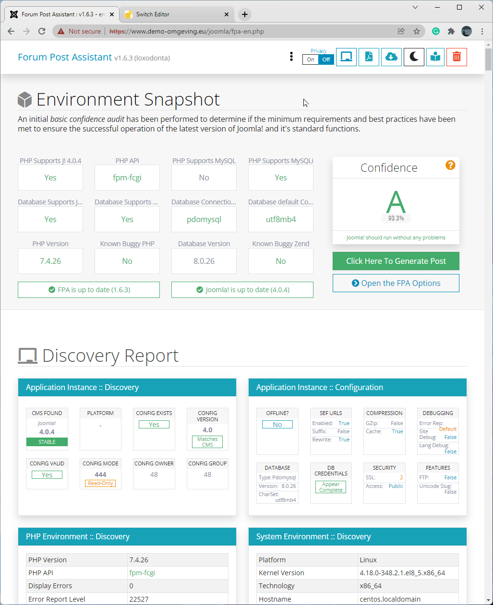Open the browser Extensions puzzle icon
This screenshot has width=493, height=605.
pos(451,31)
